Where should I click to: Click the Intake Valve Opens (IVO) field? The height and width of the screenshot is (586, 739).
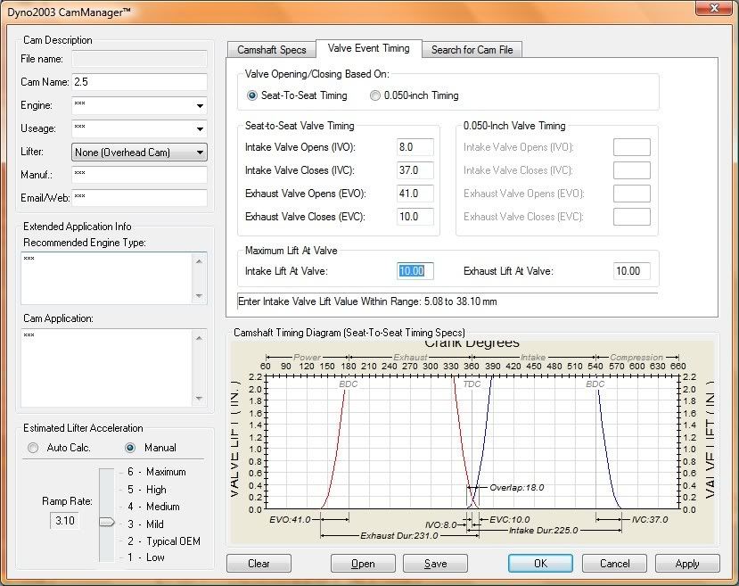pos(415,147)
